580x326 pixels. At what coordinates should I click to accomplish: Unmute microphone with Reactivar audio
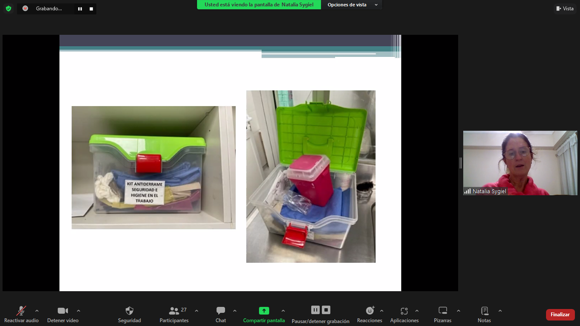click(21, 314)
